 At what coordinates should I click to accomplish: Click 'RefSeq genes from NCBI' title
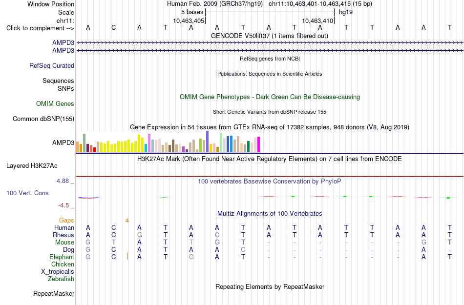point(270,59)
